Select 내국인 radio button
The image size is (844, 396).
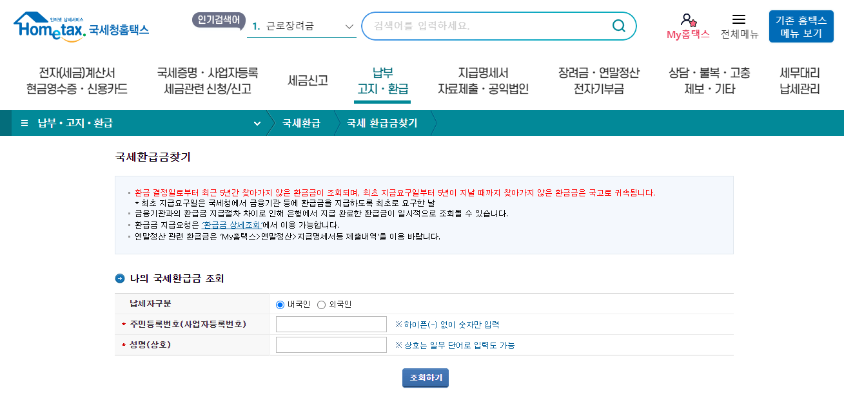click(280, 305)
